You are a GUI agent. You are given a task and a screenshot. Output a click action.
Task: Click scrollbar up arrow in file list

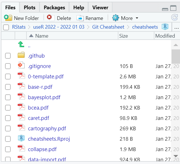point(175,45)
